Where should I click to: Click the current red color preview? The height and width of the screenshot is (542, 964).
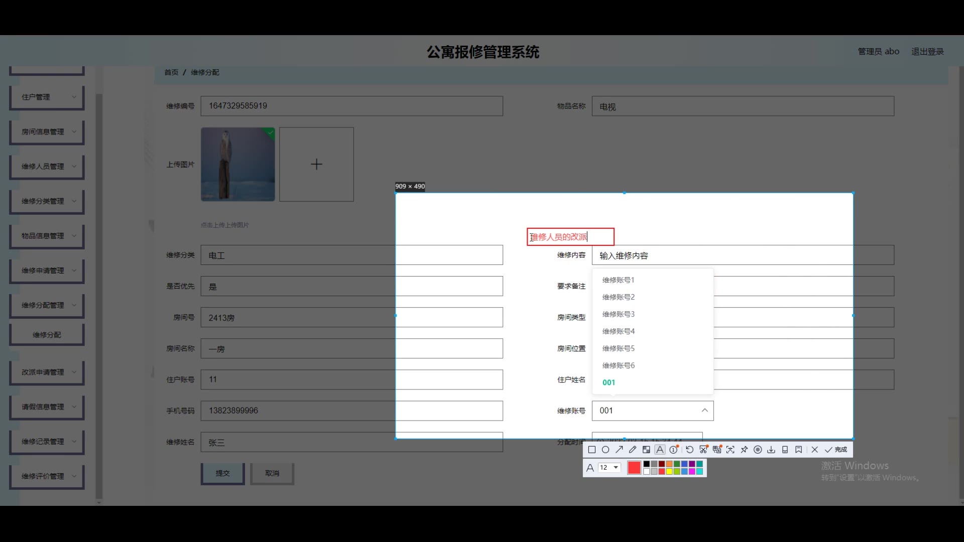(x=634, y=468)
